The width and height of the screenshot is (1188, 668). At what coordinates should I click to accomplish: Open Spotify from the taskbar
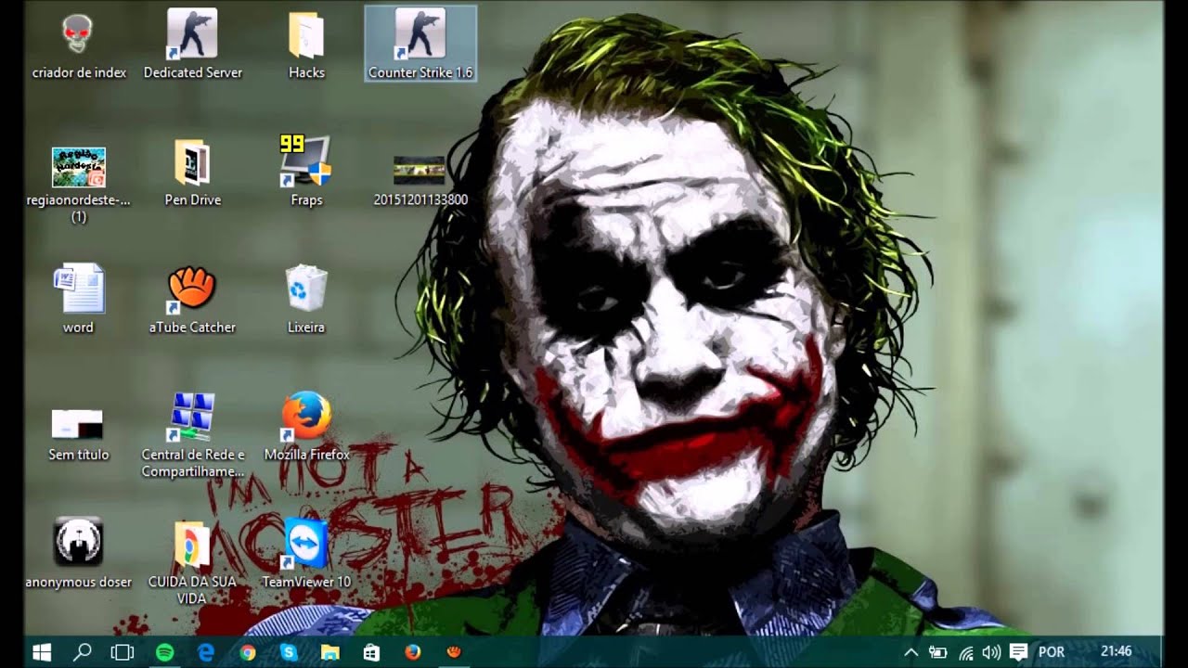(x=164, y=652)
